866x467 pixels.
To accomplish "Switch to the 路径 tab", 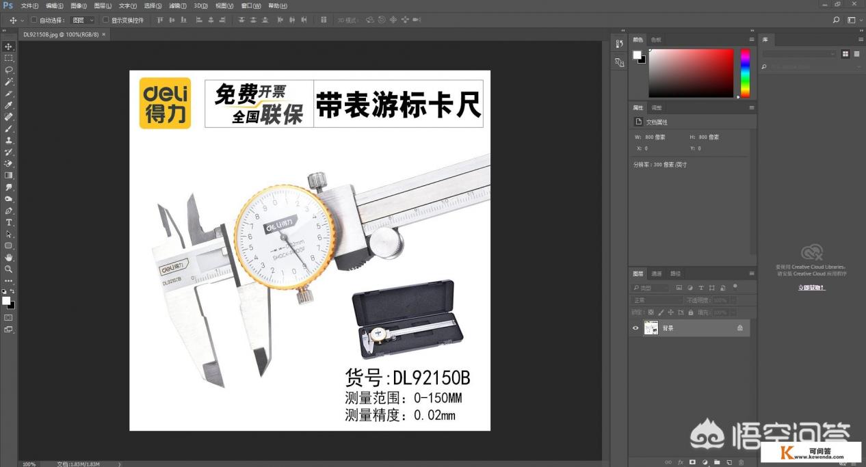I will [x=675, y=273].
